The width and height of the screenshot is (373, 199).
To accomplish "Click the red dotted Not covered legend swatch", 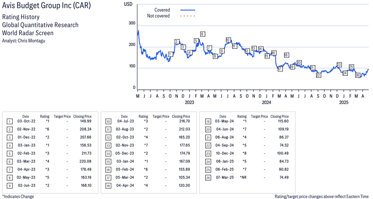I will 188,16.
